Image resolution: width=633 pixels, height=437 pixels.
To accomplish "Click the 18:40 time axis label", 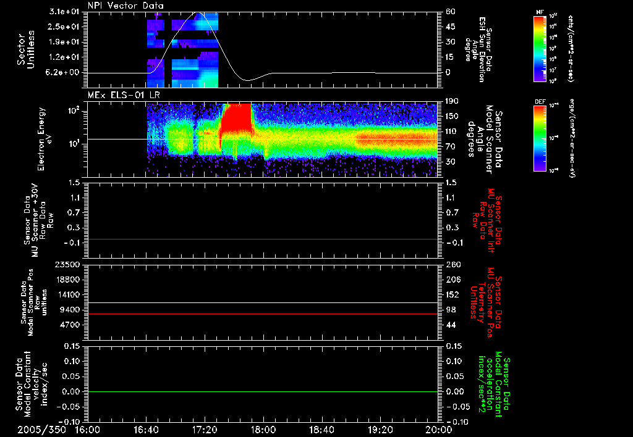I will [x=321, y=430].
